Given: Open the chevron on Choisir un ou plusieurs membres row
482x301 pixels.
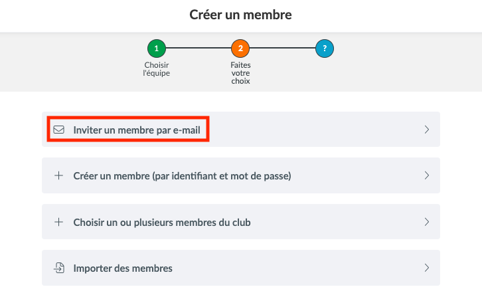Looking at the screenshot, I should point(427,222).
